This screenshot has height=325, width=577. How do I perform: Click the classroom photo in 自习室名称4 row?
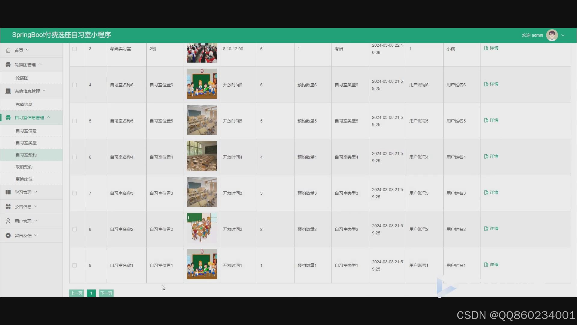click(x=202, y=156)
